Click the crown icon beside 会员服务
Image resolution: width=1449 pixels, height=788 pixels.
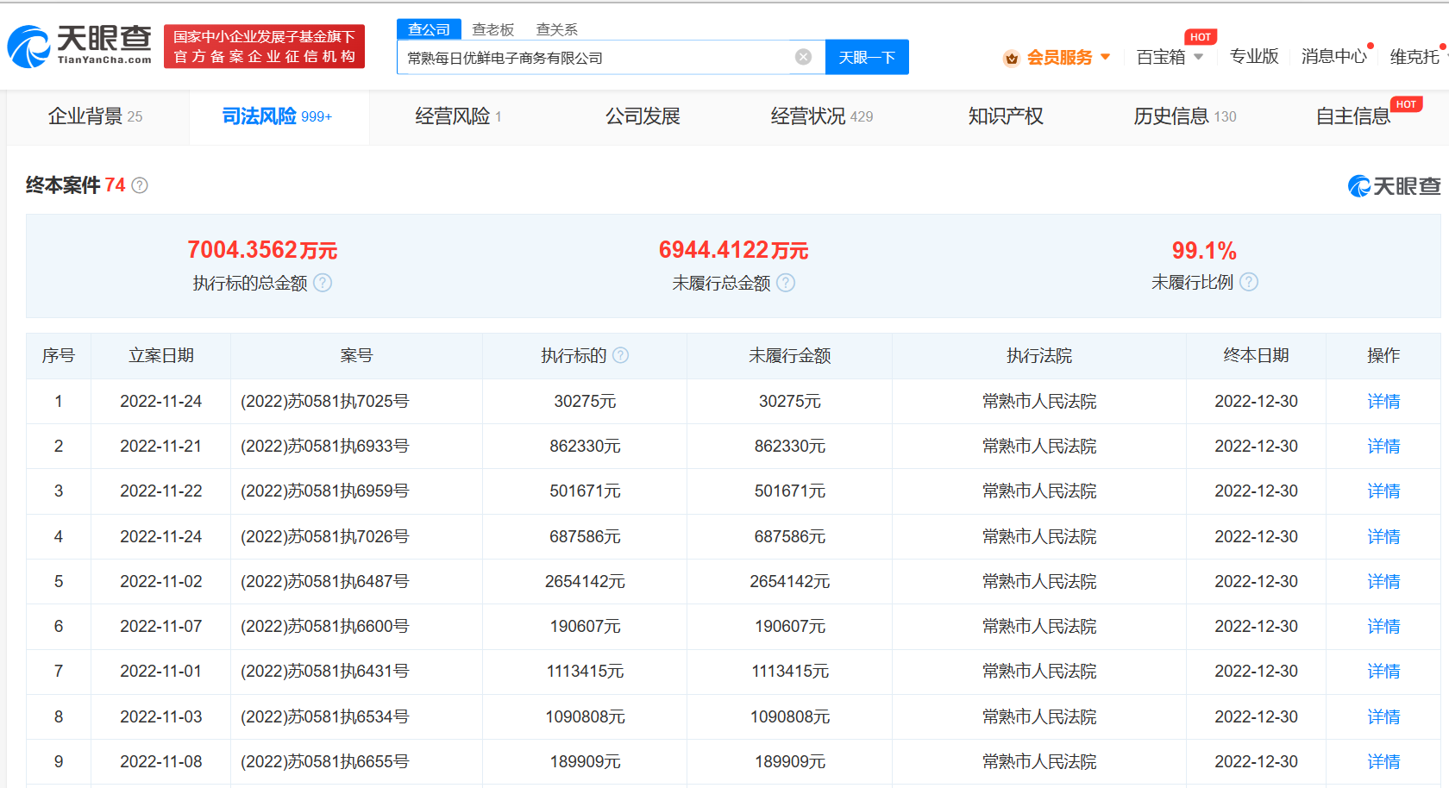(1011, 56)
